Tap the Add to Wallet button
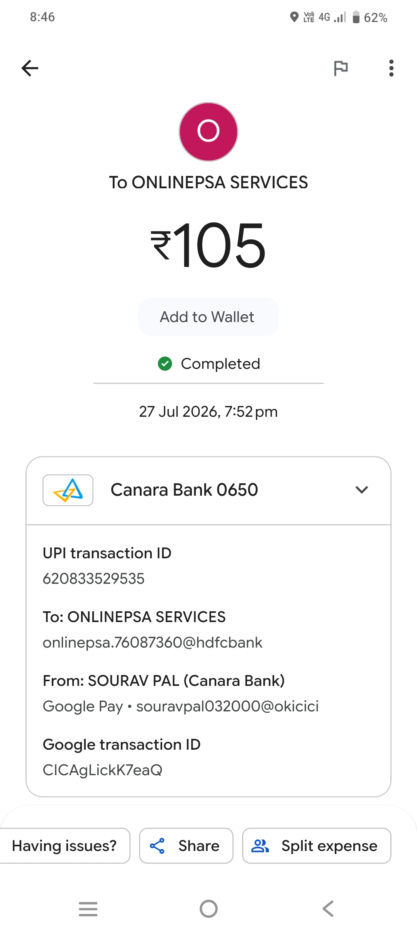This screenshot has height=931, width=417. coord(208,317)
